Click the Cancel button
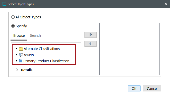The image size is (170, 96). pos(152,88)
